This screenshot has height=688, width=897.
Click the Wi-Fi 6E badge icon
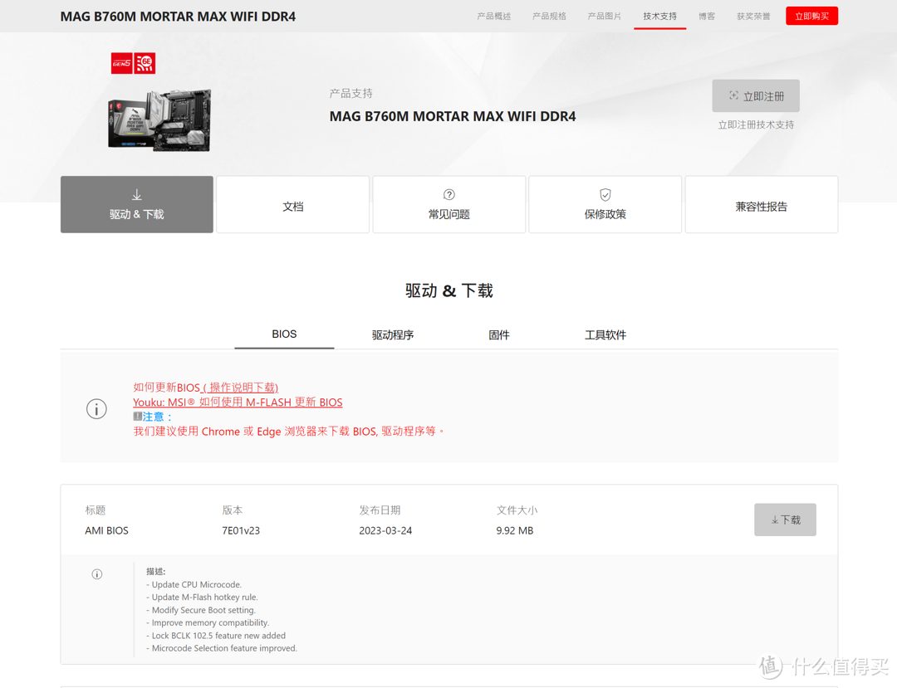click(x=145, y=63)
